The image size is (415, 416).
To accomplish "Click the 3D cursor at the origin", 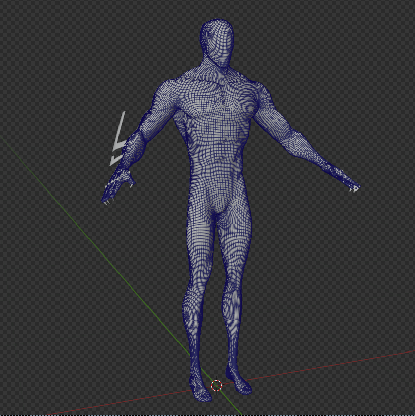I will [216, 386].
